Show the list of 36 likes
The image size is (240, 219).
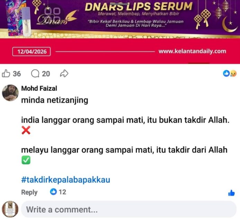17,74
